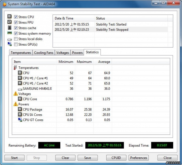Minimize the AIDA64 window
The image size is (182, 165).
tap(156, 3)
